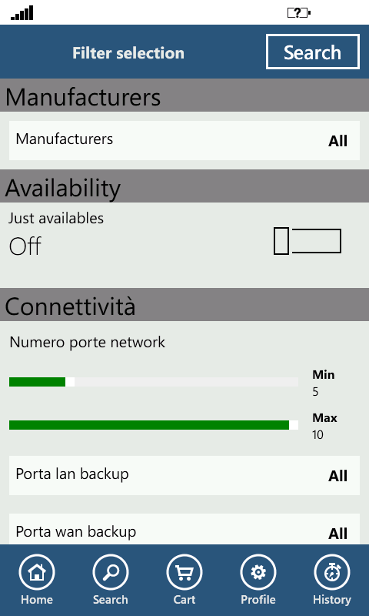Check the signal strength bars icon

[x=22, y=13]
